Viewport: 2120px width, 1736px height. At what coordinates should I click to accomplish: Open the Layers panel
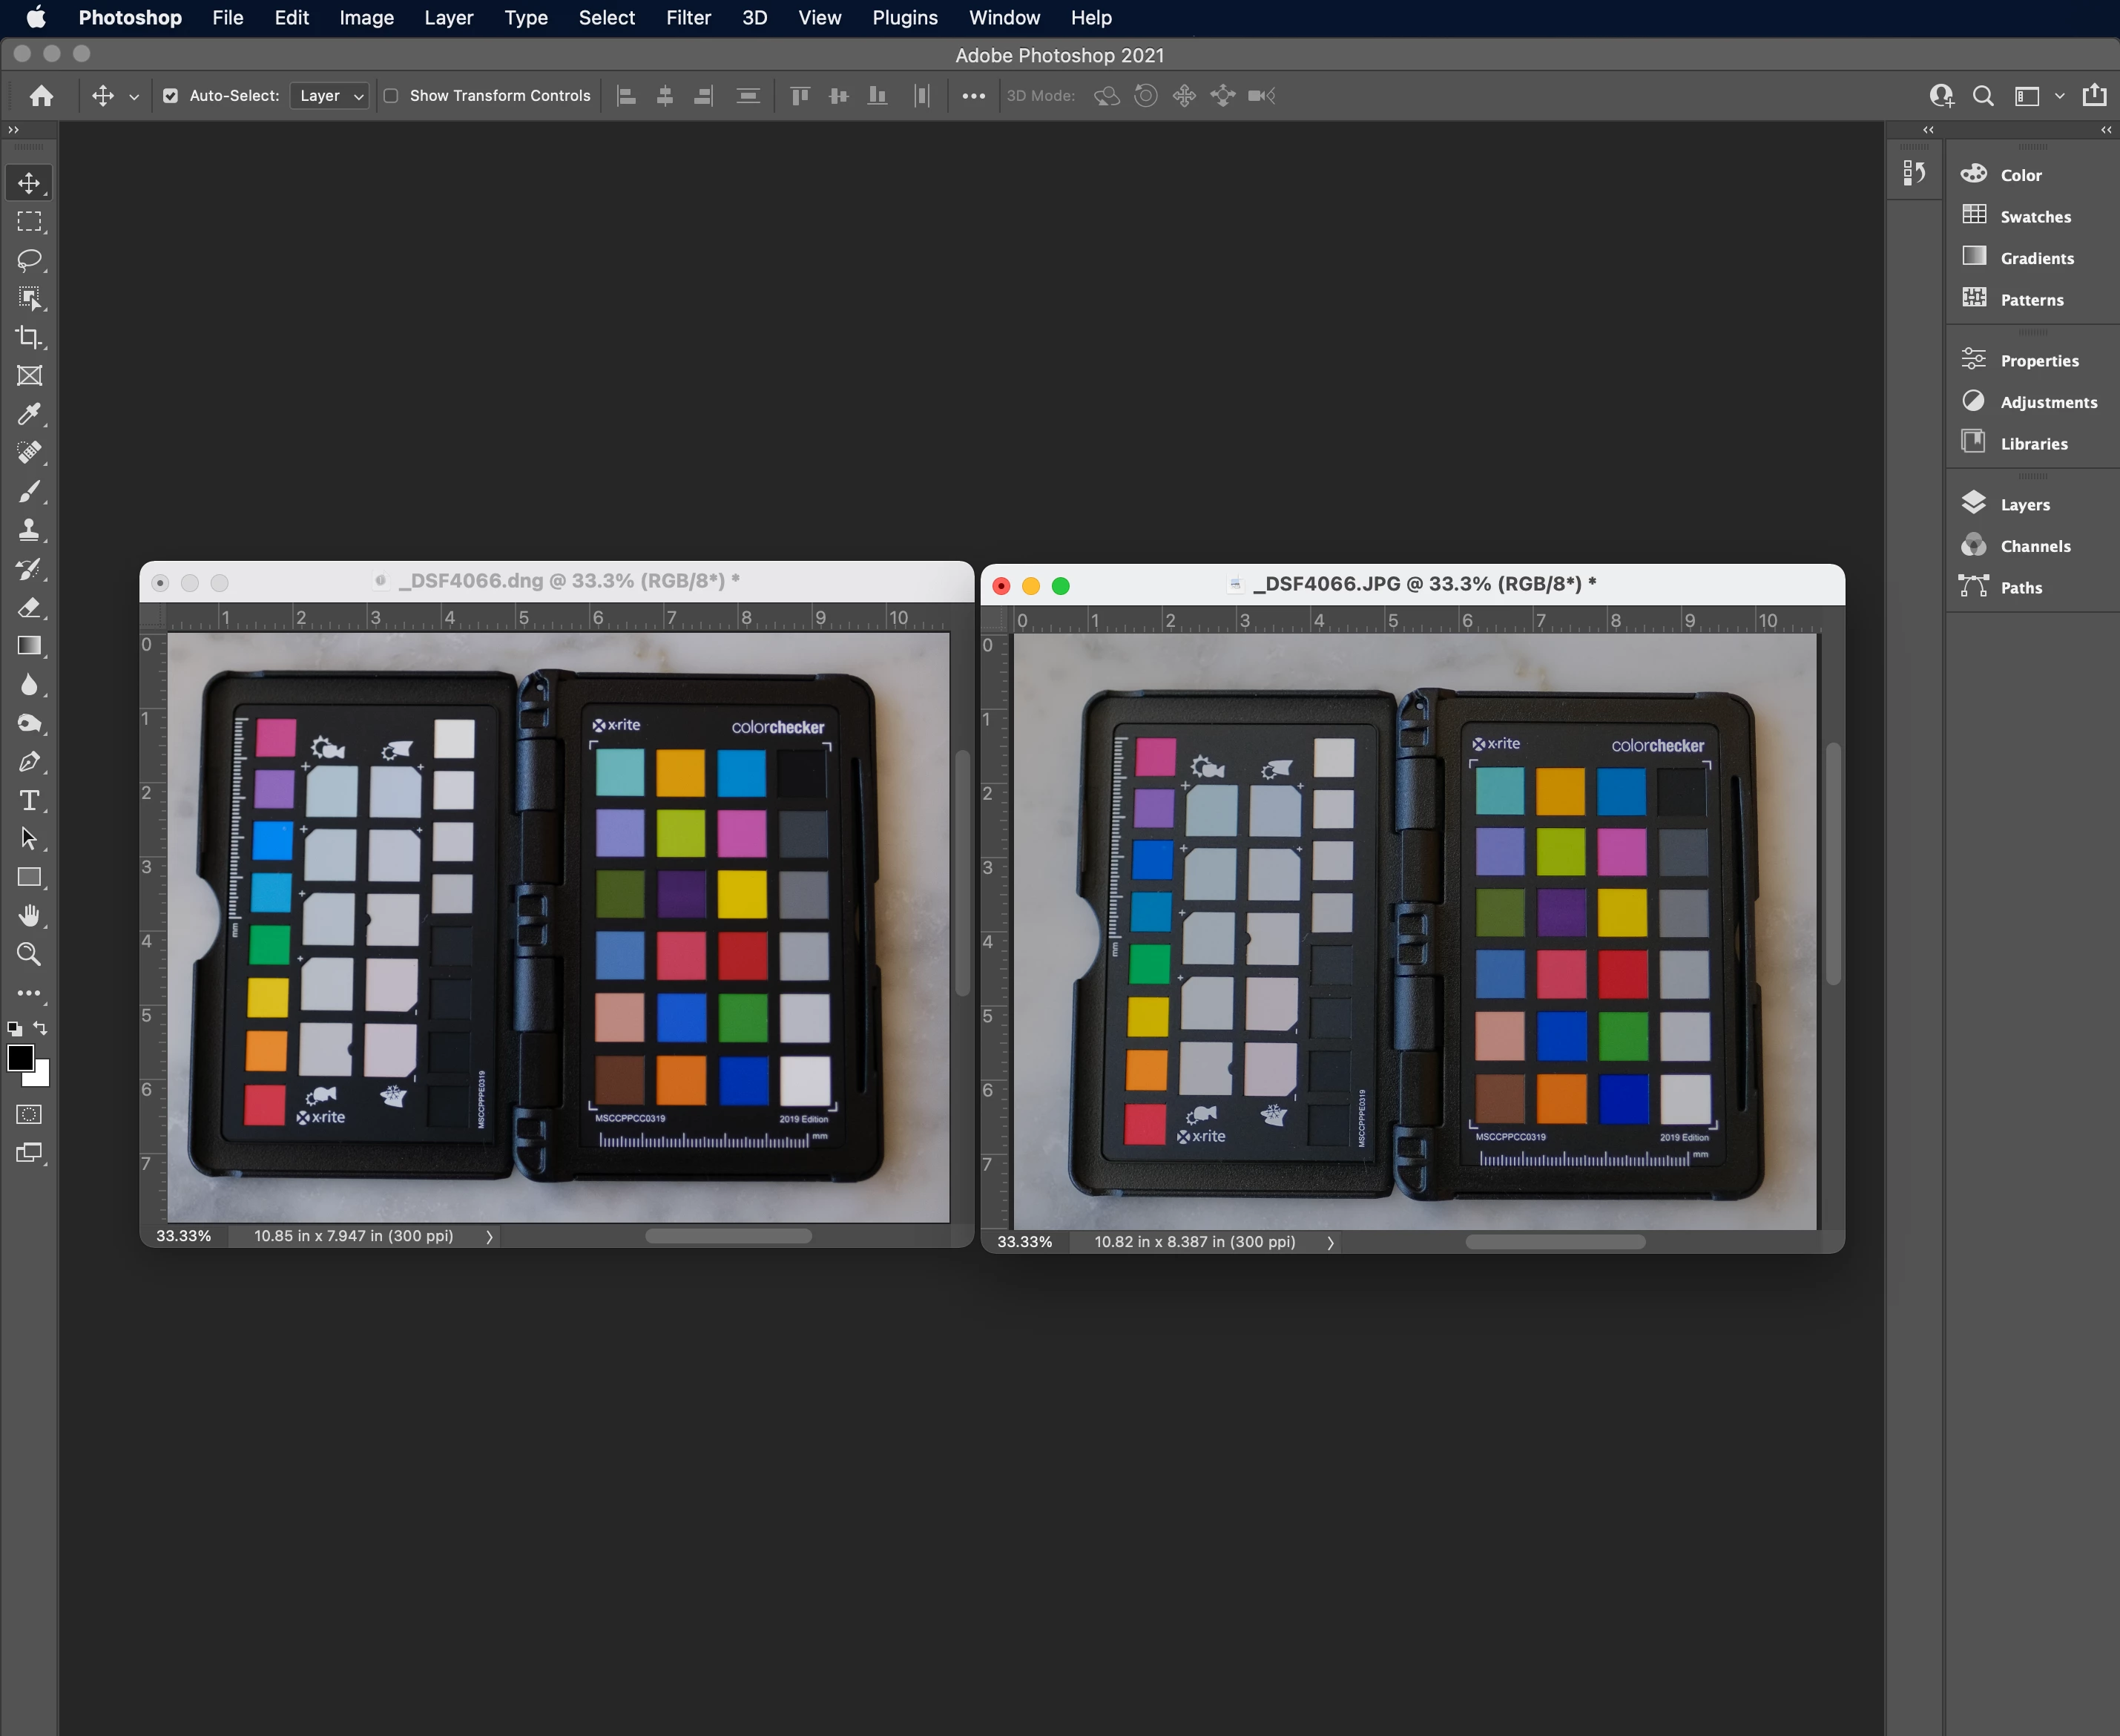click(2024, 505)
